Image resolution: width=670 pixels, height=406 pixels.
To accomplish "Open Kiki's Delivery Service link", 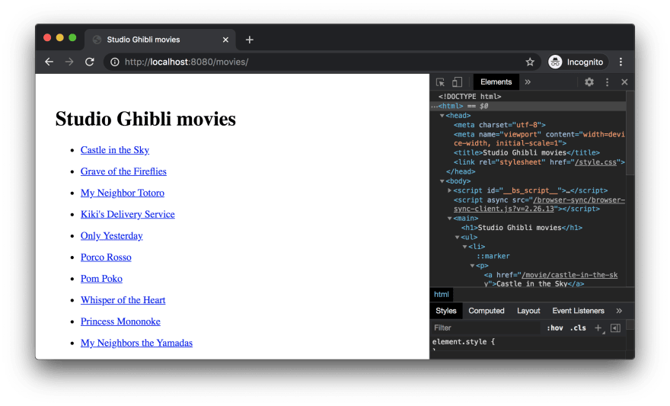I will tap(128, 214).
